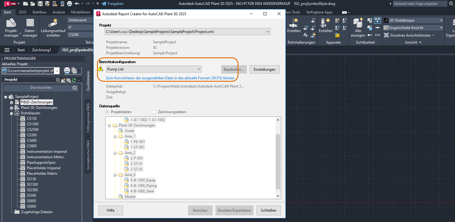The height and width of the screenshot is (222, 455).
Task: Click the Durchsuchen search field in Projektmanager
Action: click(x=41, y=88)
